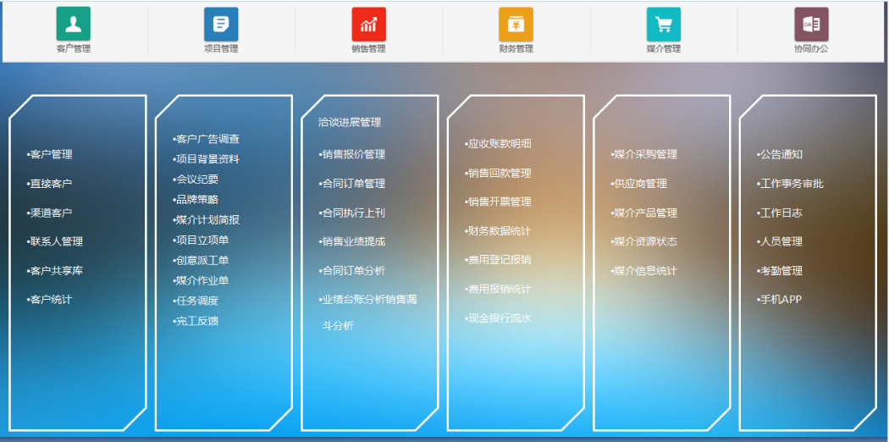The width and height of the screenshot is (889, 442).
Task: Open 费用报销统计
Action: [x=498, y=289]
